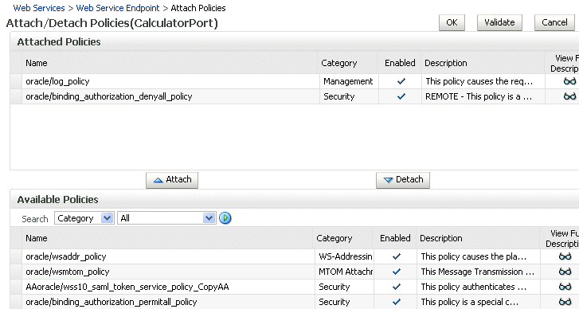Viewport: 579px width, 309px height.
Task: Confirm with the OK button
Action: tap(452, 22)
